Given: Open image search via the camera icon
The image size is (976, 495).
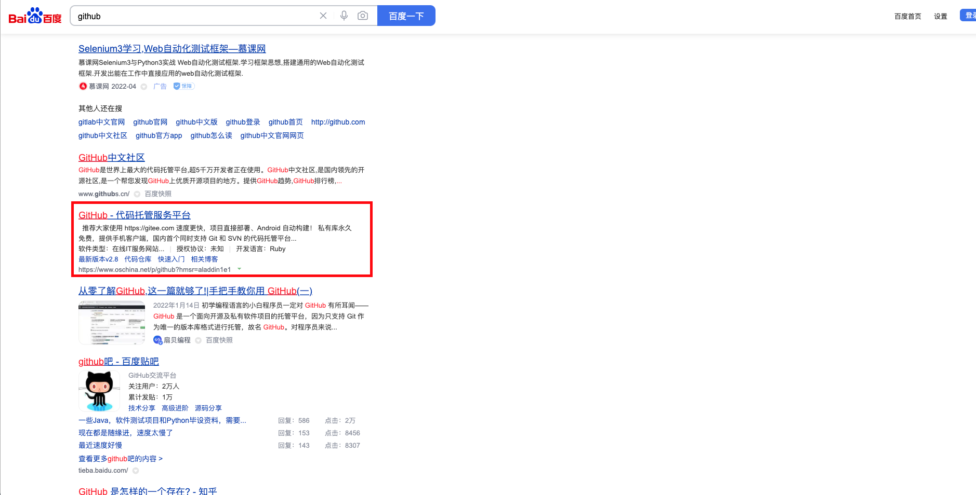Looking at the screenshot, I should coord(363,16).
